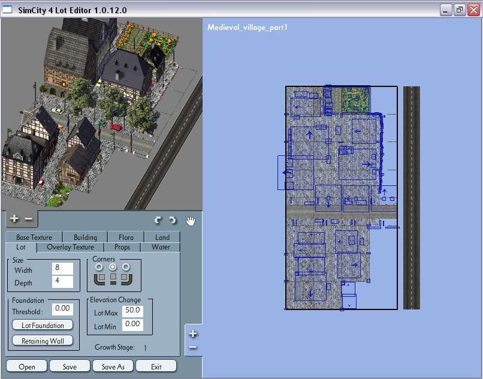Switch to the Lot tab

pyautogui.click(x=21, y=247)
